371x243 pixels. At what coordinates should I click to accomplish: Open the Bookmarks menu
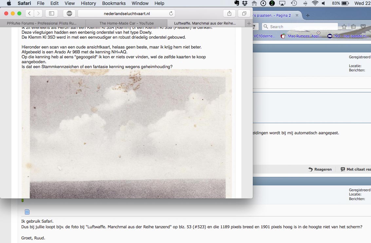click(114, 3)
